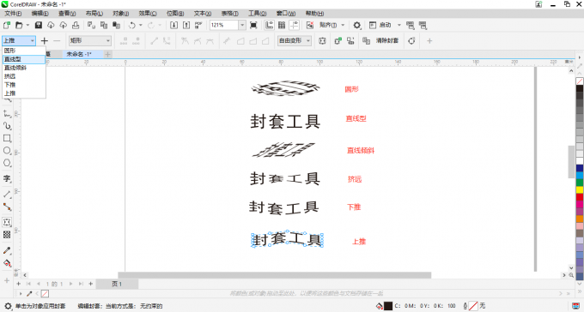584x312 pixels.
Task: Select the Interactive fill bucket tool
Action: pos(7,263)
